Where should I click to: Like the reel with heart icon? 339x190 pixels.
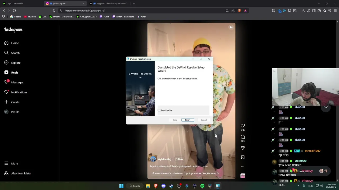click(x=243, y=126)
